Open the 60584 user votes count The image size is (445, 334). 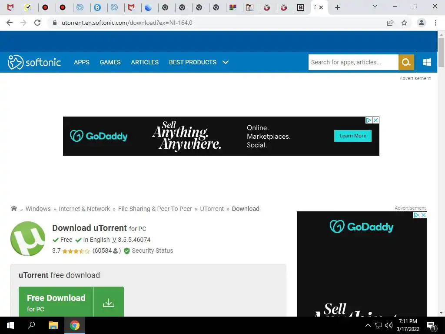(x=106, y=251)
